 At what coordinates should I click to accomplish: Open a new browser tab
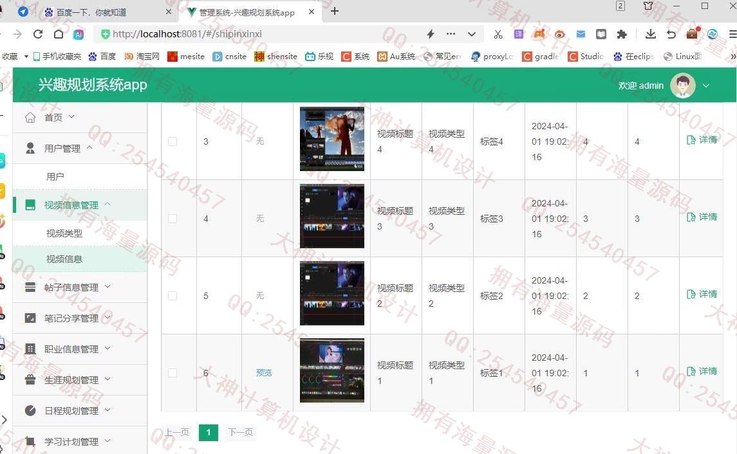(335, 11)
